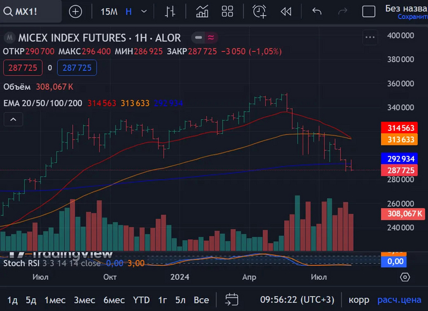428x311 pixels.
Task: Select the 1г date range
Action: click(x=163, y=300)
